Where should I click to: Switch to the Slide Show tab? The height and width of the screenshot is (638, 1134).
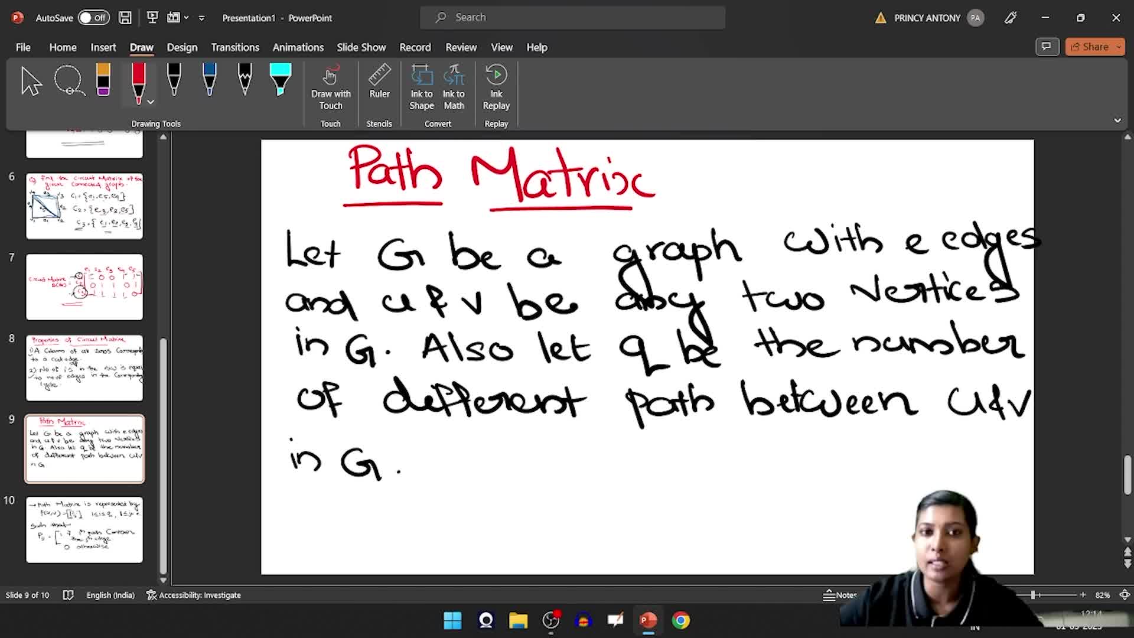coord(361,47)
